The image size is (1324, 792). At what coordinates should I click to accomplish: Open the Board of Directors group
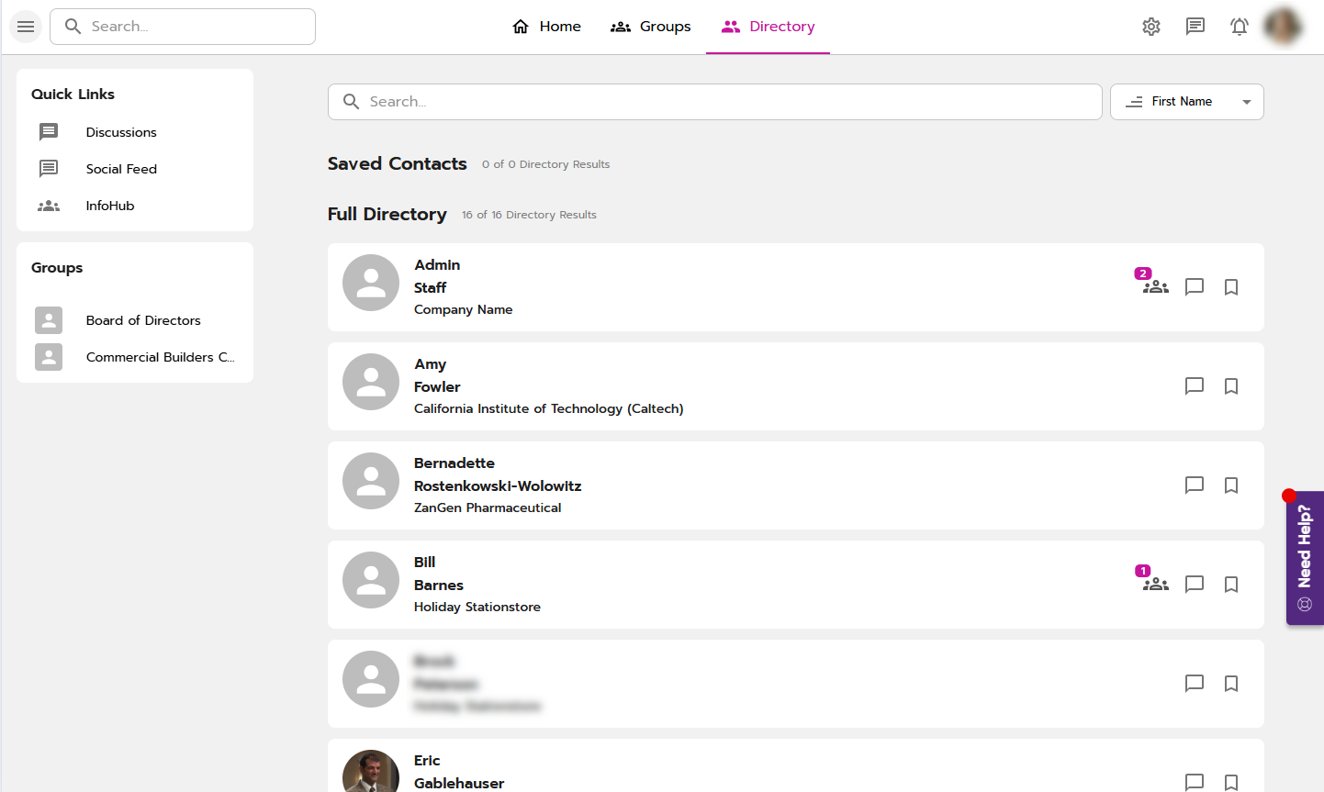[x=143, y=320]
